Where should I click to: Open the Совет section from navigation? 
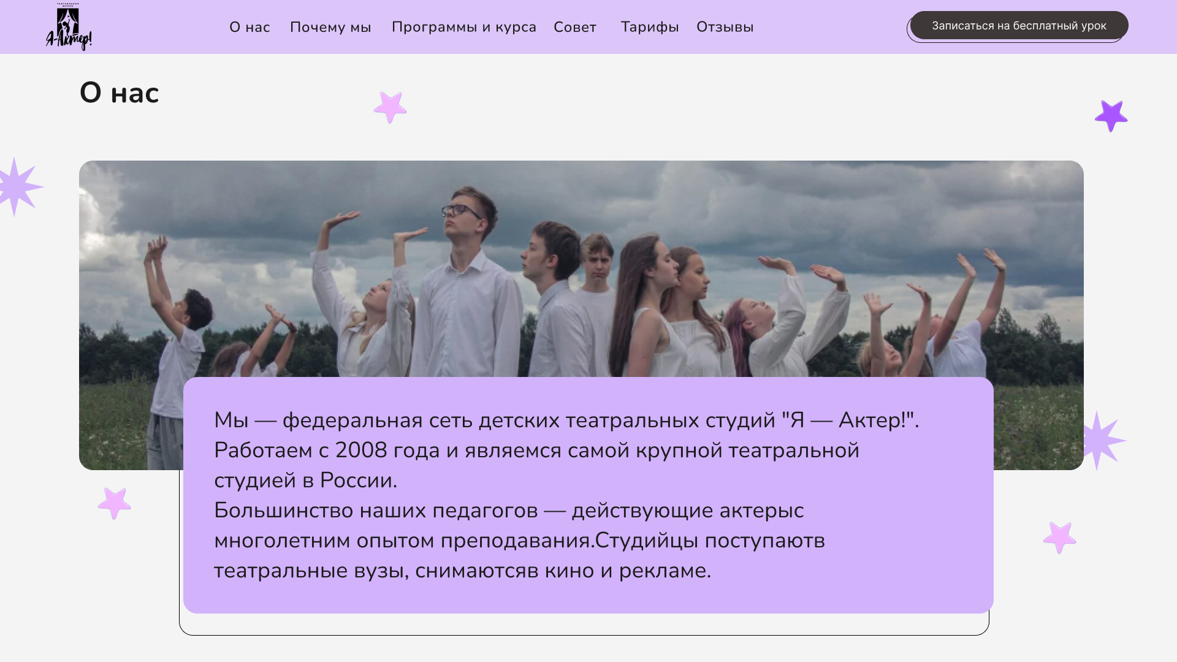pos(574,27)
